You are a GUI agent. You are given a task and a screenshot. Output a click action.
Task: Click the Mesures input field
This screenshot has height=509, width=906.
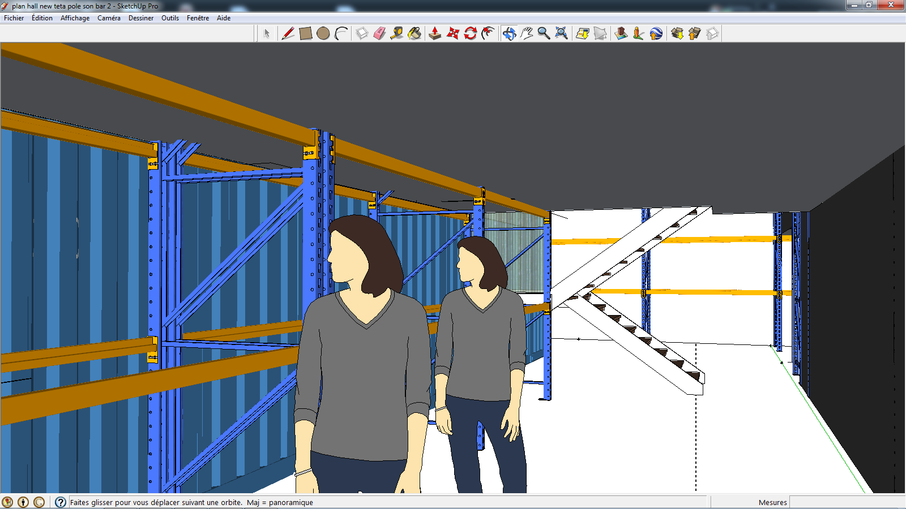847,502
